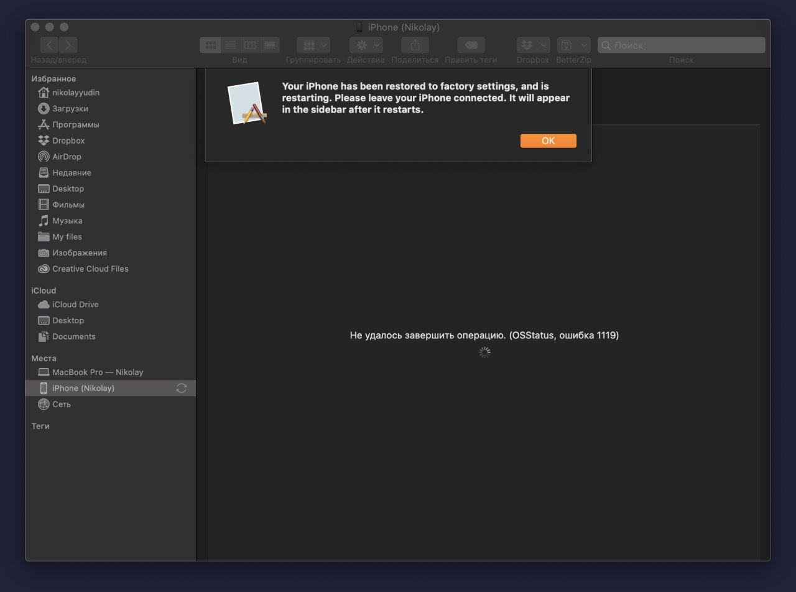Open Изображения in the sidebar
This screenshot has height=592, width=796.
111,252
